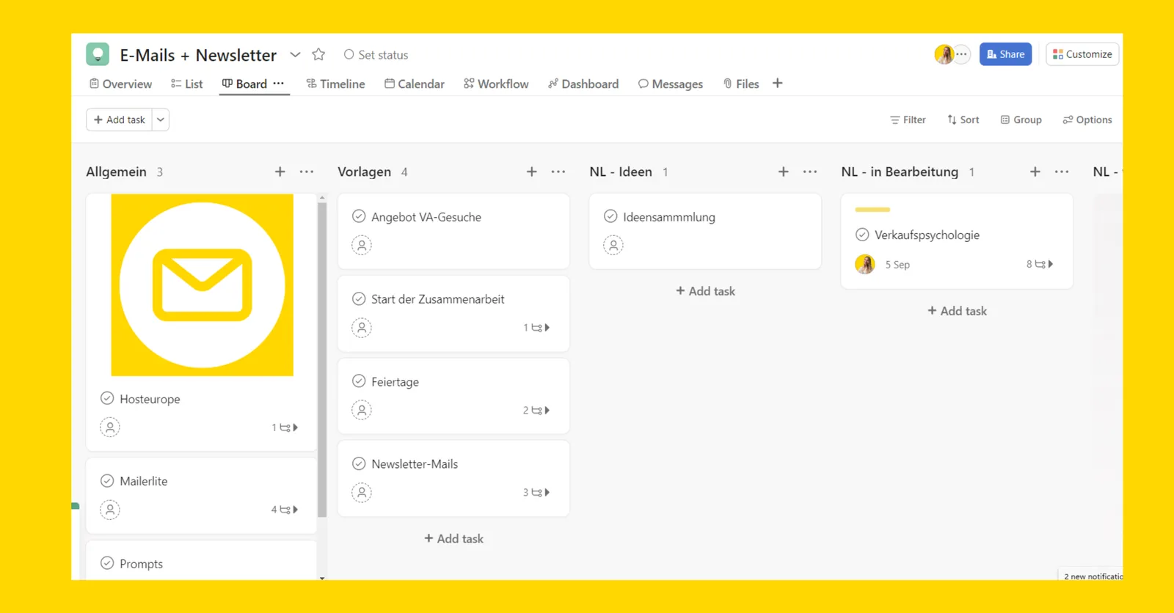Open the more members ellipsis next to avatar
The image size is (1174, 613).
tap(961, 54)
